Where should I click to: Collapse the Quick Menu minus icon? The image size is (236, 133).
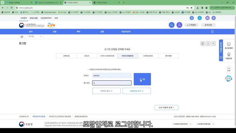(221, 57)
